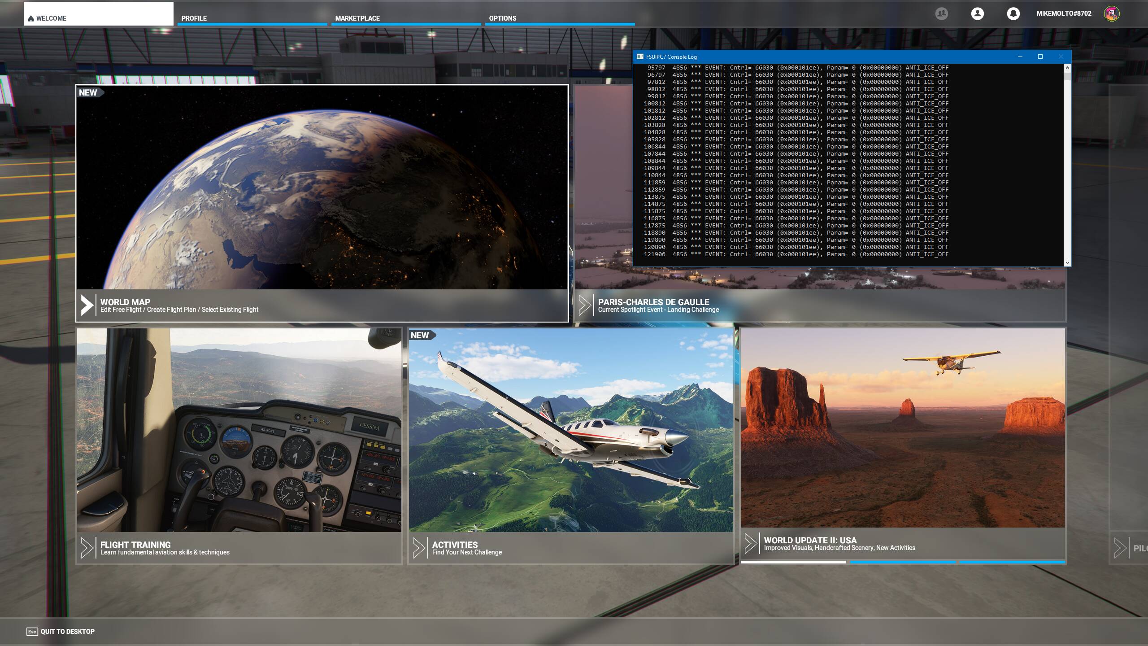Open the notifications bell icon
Image resolution: width=1148 pixels, height=646 pixels.
click(x=1013, y=13)
